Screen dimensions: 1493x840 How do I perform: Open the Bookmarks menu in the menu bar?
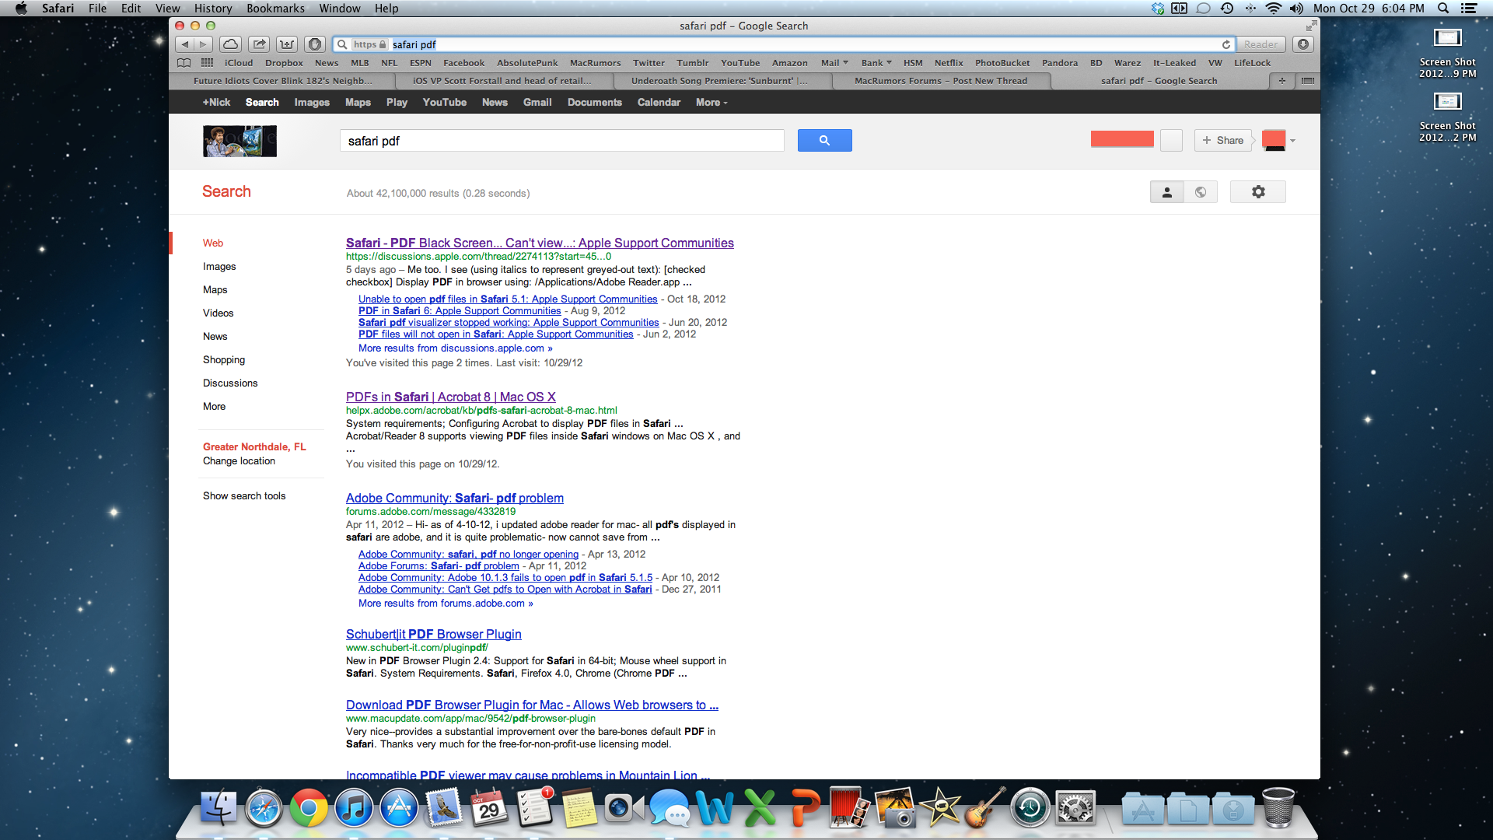click(x=275, y=9)
